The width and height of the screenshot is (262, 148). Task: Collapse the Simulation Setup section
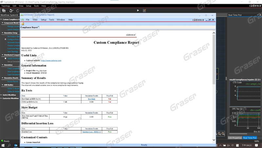coord(2,33)
